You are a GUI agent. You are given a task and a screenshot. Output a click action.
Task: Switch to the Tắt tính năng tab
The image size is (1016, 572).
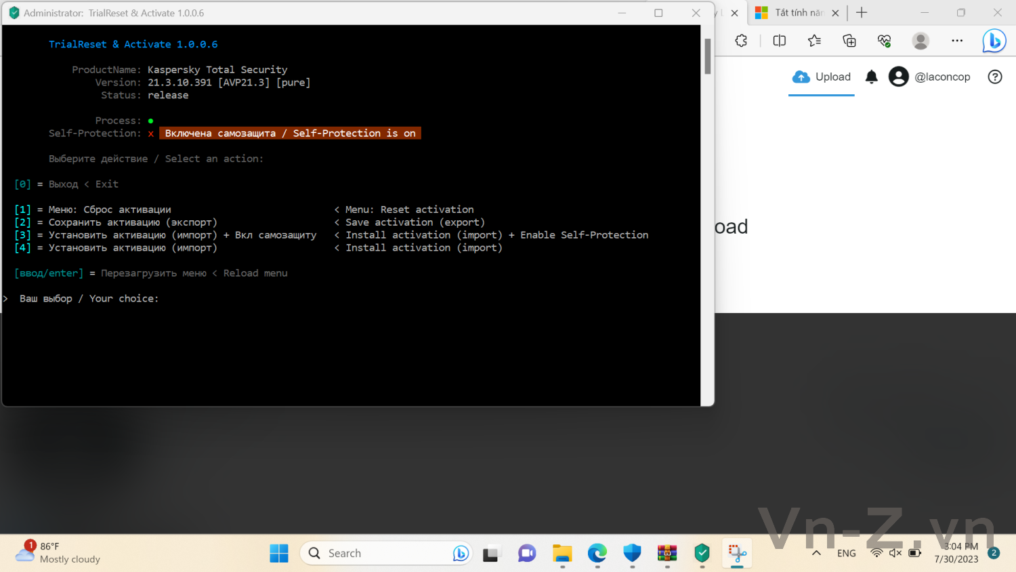(x=791, y=13)
